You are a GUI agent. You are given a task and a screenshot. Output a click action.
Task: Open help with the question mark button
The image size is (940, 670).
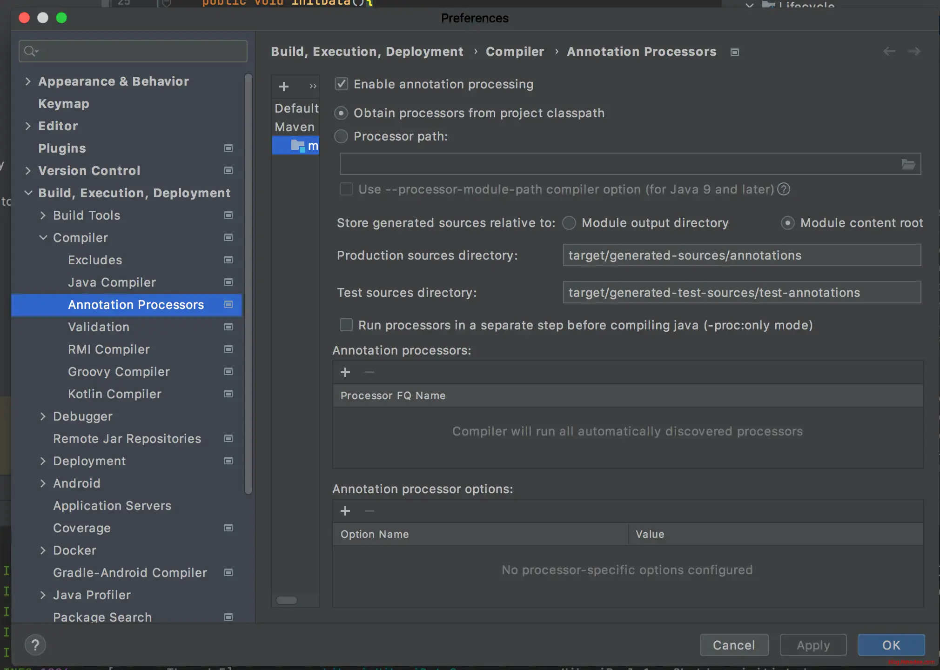pyautogui.click(x=35, y=645)
